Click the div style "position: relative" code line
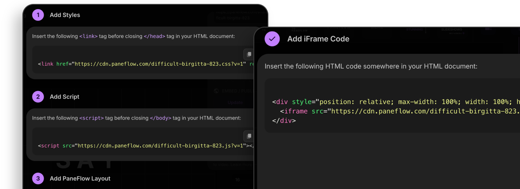 pyautogui.click(x=396, y=102)
